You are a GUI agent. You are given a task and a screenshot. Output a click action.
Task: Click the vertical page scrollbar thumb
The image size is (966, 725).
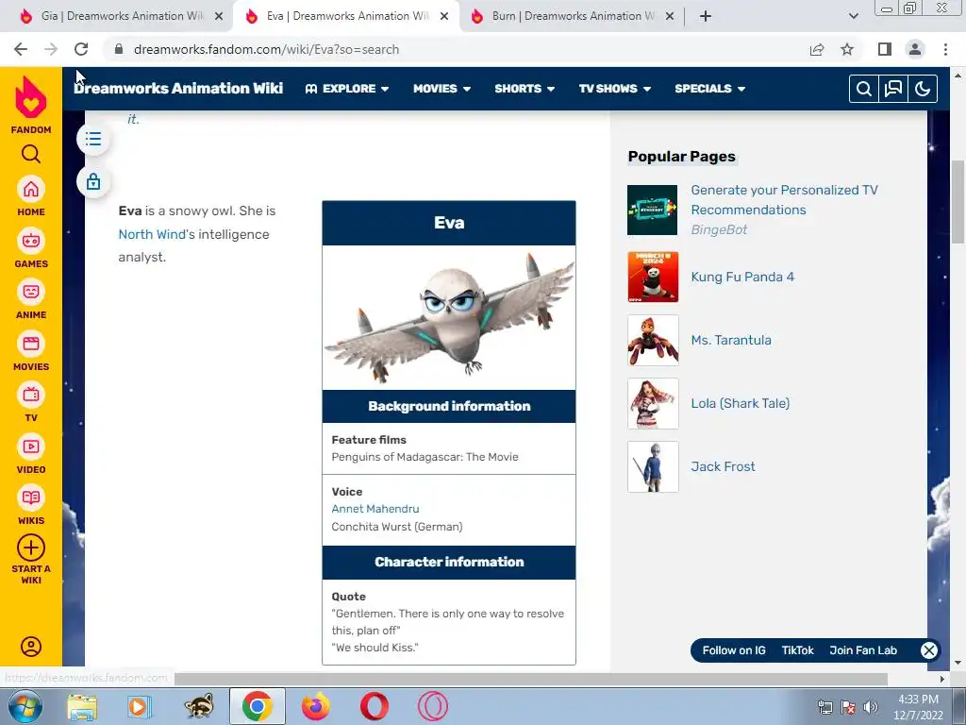[958, 202]
